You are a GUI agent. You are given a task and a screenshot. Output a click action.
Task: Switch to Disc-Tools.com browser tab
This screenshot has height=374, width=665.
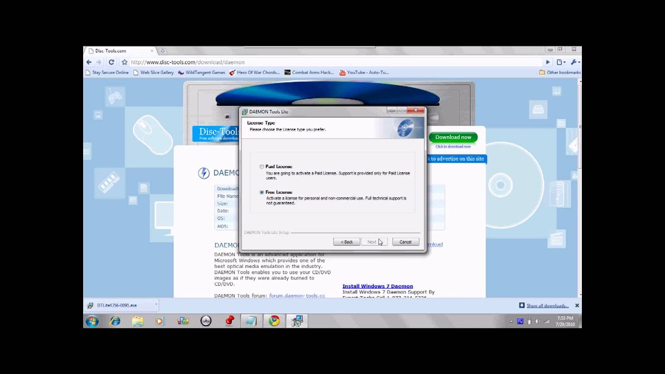[119, 51]
